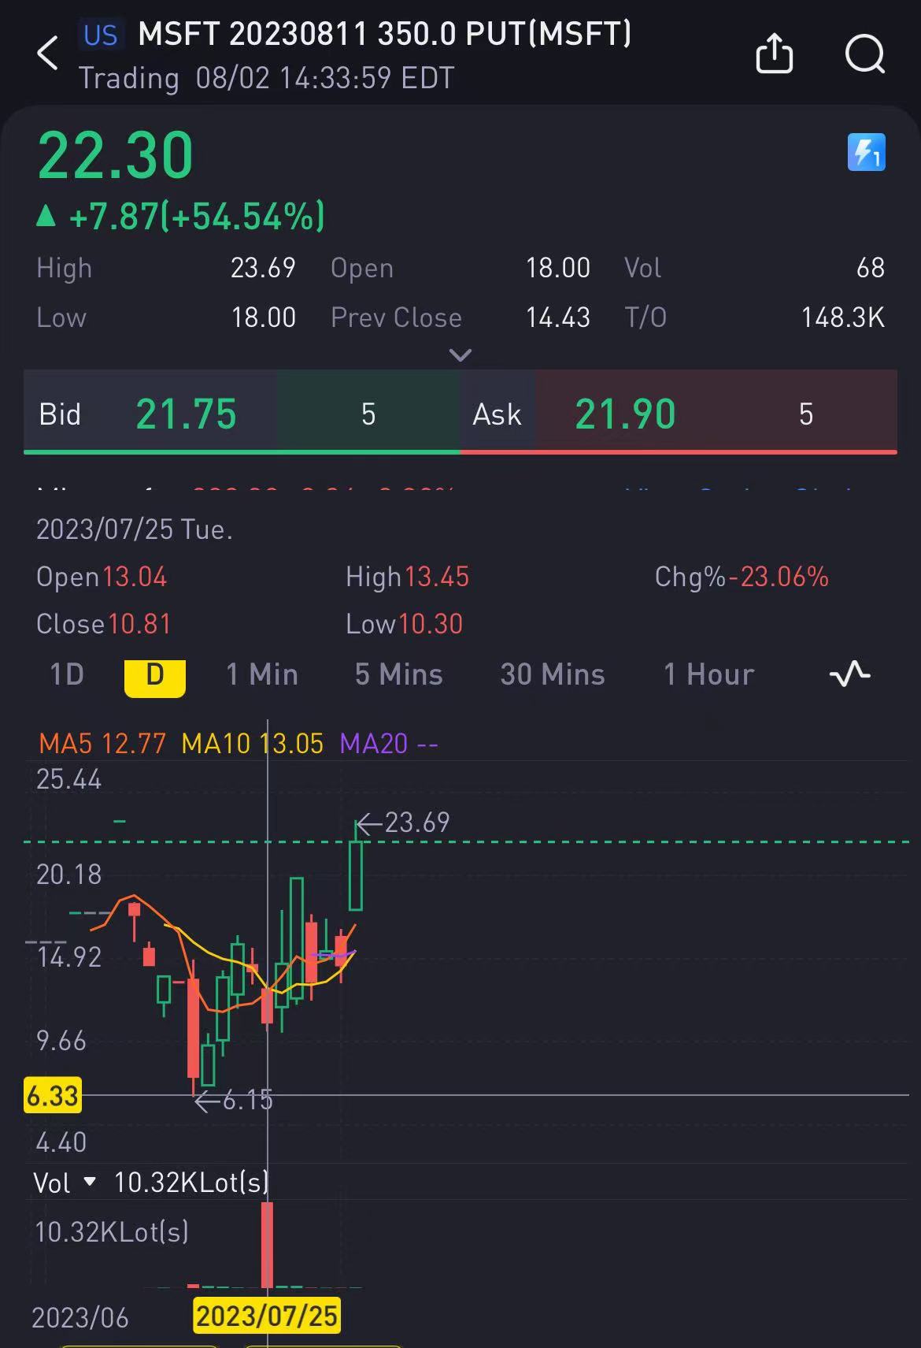Expand quote details with the down chevron
This screenshot has width=921, height=1348.
pyautogui.click(x=460, y=355)
